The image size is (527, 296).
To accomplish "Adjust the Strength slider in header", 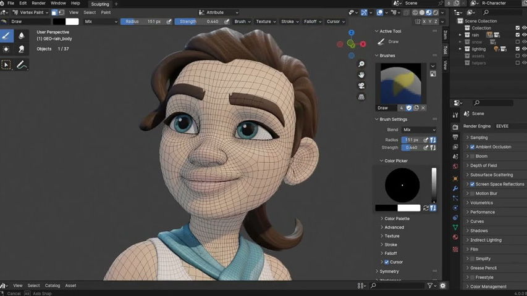I will pos(199,22).
